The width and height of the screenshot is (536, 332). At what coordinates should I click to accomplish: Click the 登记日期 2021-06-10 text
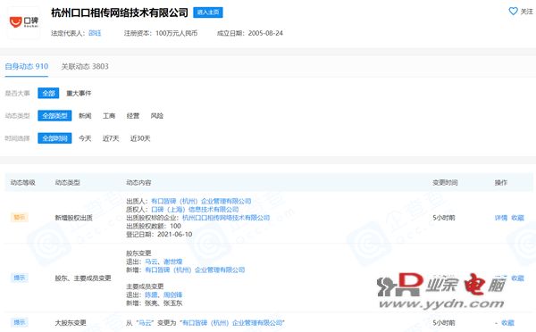pos(159,235)
